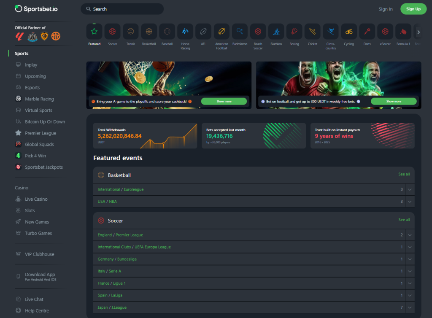Image resolution: width=432 pixels, height=318 pixels.
Task: Open Esports from the sidebar menu
Action: [x=32, y=88]
